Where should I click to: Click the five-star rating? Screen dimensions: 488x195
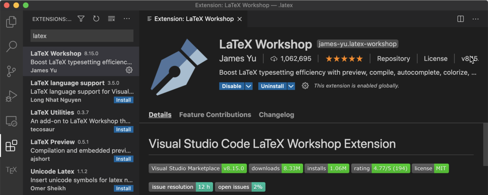click(x=344, y=59)
